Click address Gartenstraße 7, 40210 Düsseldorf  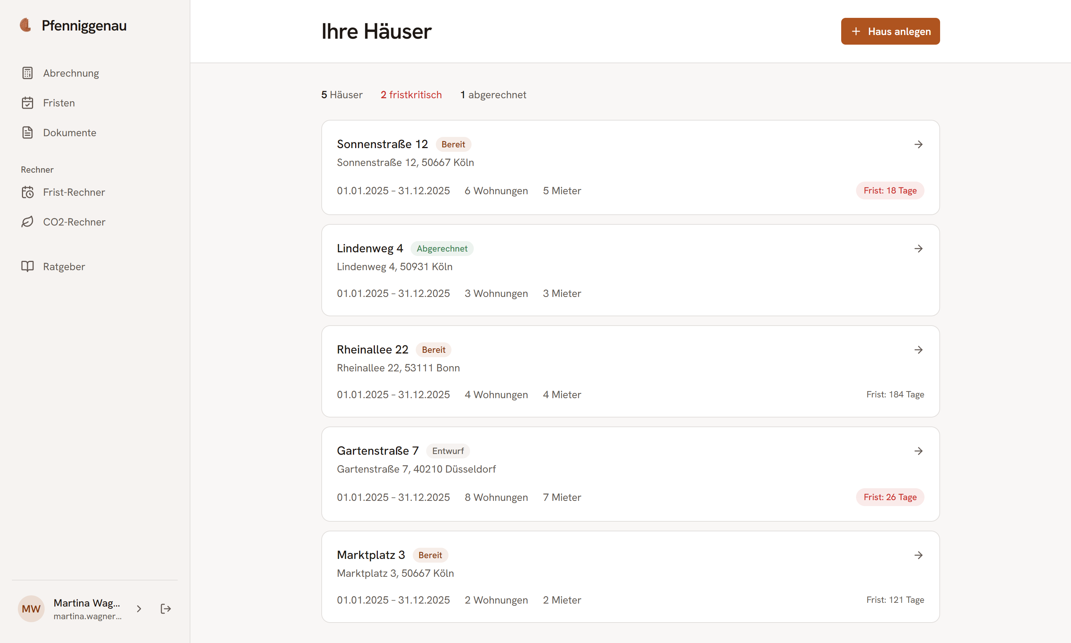point(416,469)
